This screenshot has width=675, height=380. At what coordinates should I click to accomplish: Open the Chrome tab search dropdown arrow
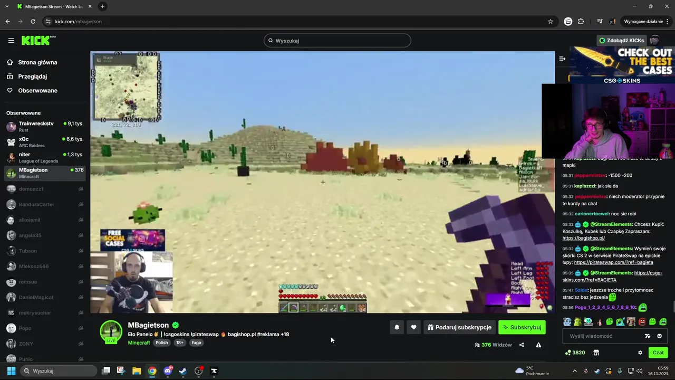(x=7, y=6)
